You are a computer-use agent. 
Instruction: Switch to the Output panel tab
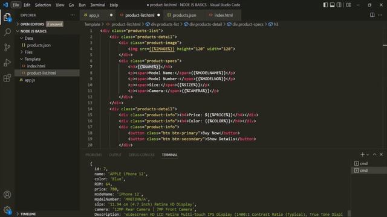pyautogui.click(x=115, y=155)
